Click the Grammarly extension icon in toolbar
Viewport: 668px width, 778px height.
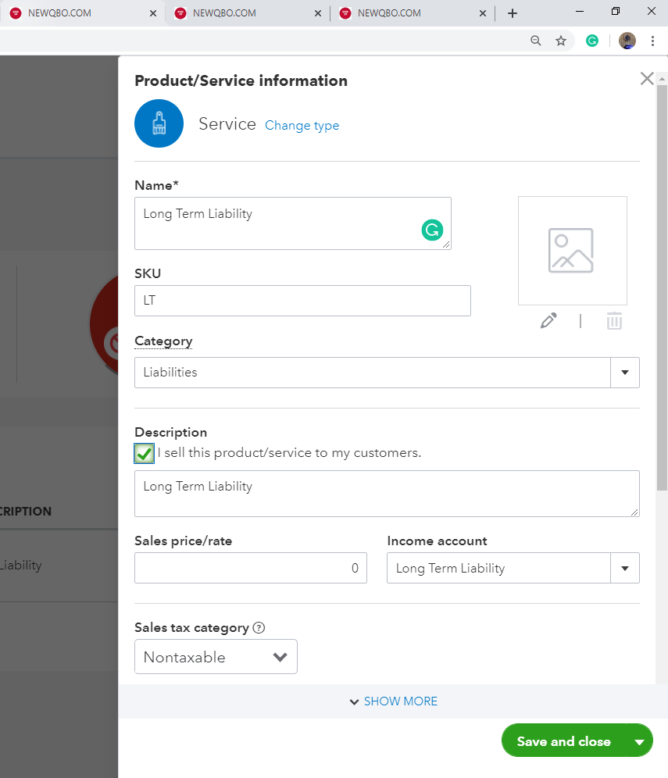click(592, 41)
